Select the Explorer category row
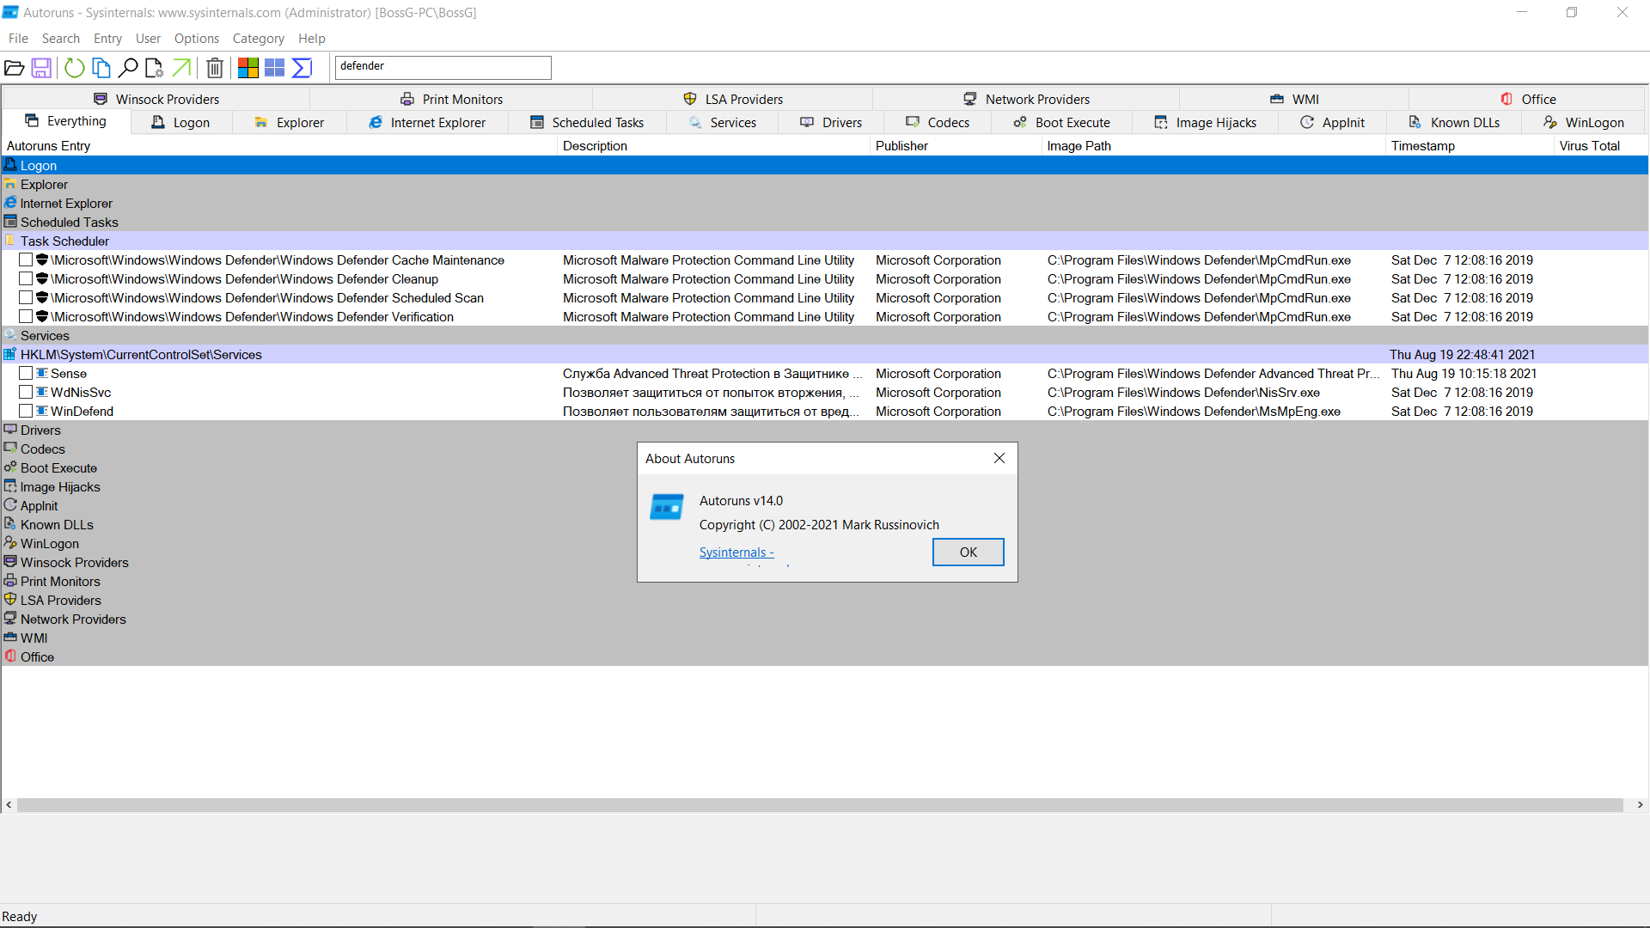Screen dimensions: 1650x928 click(825, 184)
